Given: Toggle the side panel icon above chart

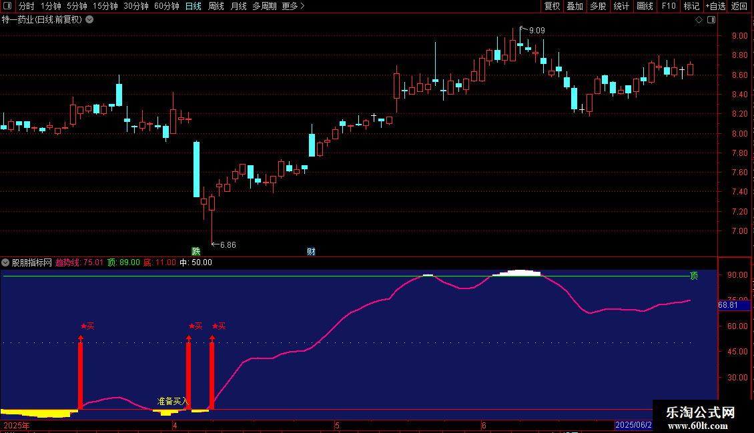Looking at the screenshot, I should [711, 20].
